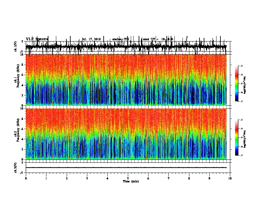Image resolution: width=259 pixels, height=200 pixels.
Task: Click time-axis tick label "1"
Action: [46, 178]
